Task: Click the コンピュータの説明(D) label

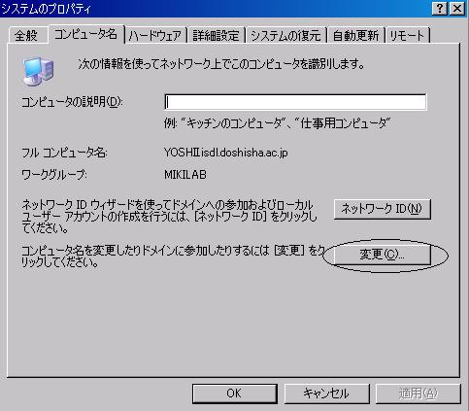Action: (x=72, y=102)
